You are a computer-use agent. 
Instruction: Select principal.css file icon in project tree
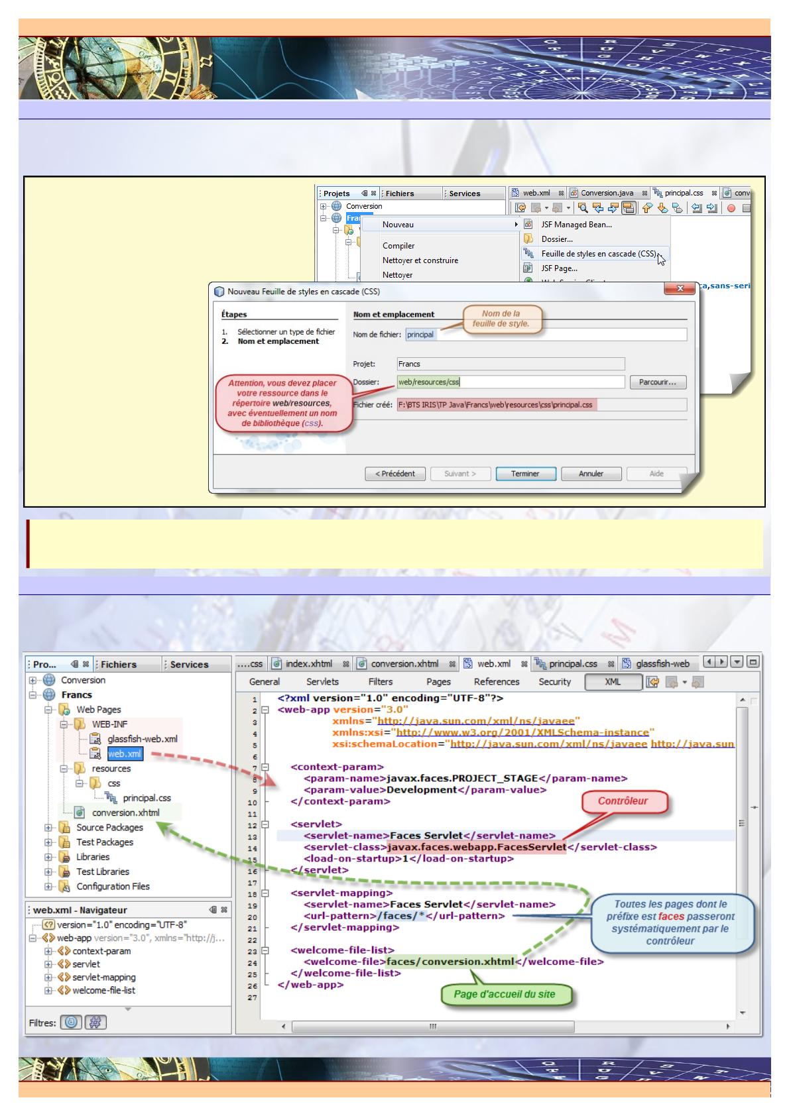[x=111, y=799]
